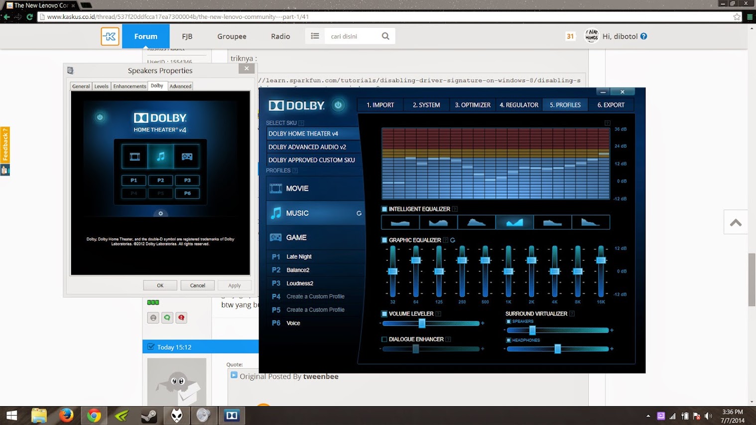Open Steam from the taskbar
This screenshot has height=425, width=756.
point(149,415)
